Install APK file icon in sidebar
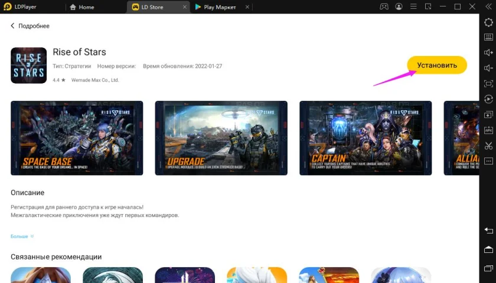This screenshot has height=283, width=496. coord(488,130)
